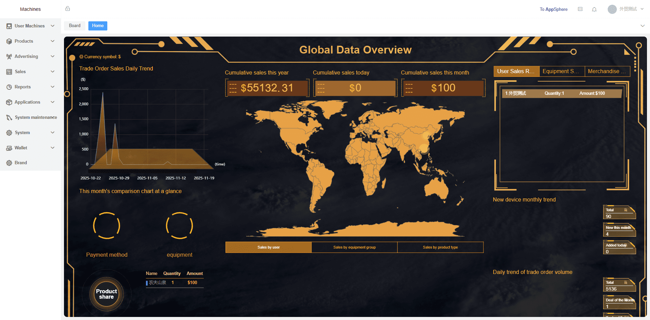Click the user avatar picture
Image resolution: width=650 pixels, height=320 pixels.
612,9
